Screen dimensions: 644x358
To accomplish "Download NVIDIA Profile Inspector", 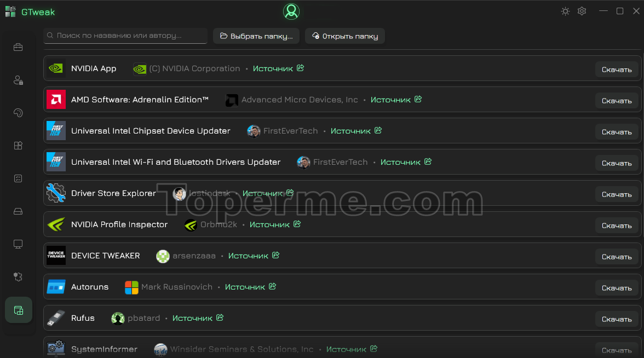I will click(x=617, y=226).
